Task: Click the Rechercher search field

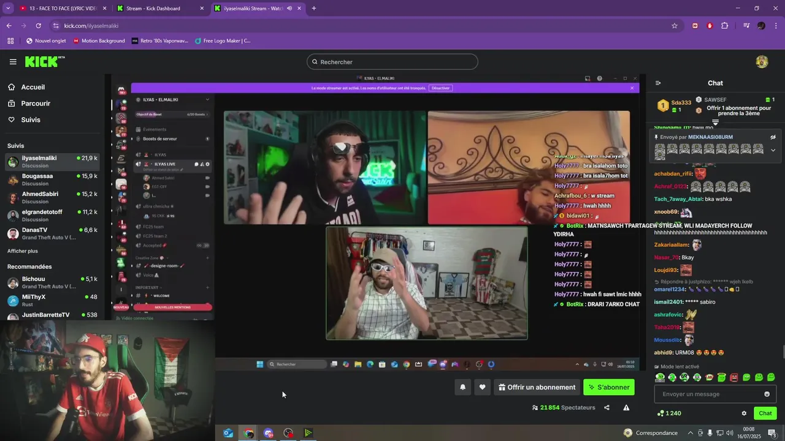Action: click(x=392, y=62)
